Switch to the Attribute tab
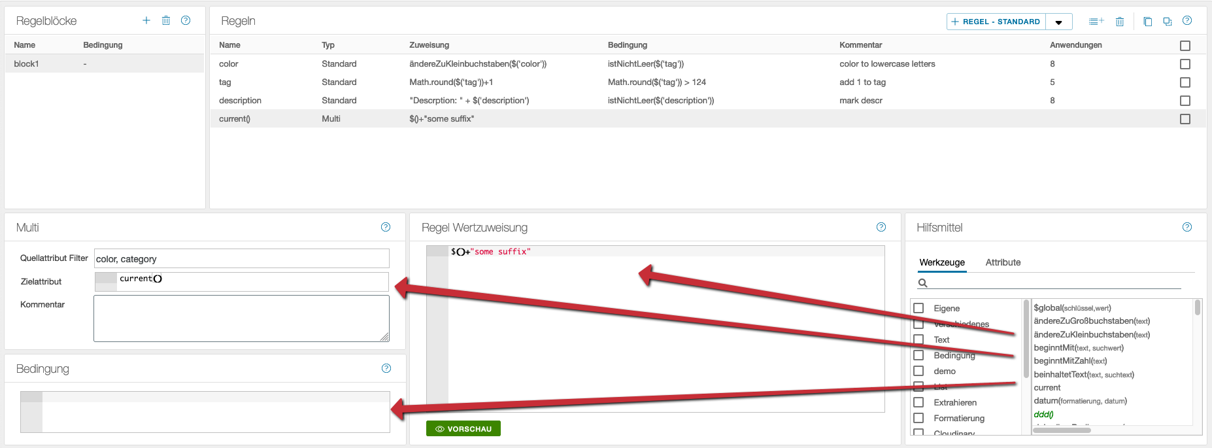This screenshot has height=448, width=1212. pos(1003,262)
